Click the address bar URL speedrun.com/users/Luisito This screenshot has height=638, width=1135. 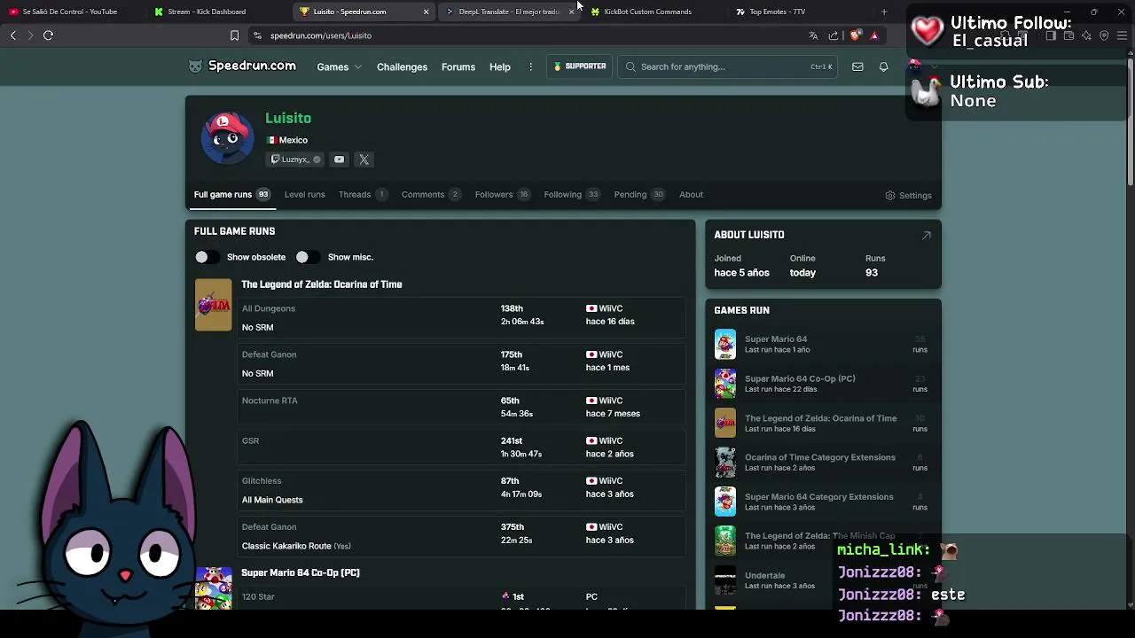coord(321,35)
